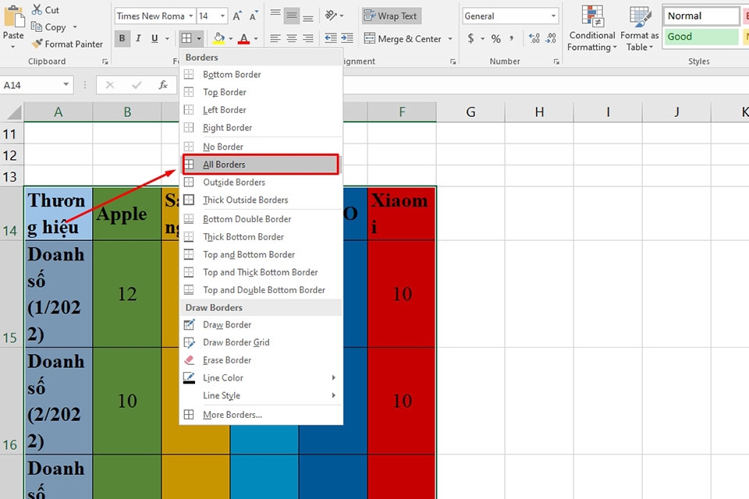Toggle Bold formatting
Viewport: 749px width, 499px height.
(122, 39)
